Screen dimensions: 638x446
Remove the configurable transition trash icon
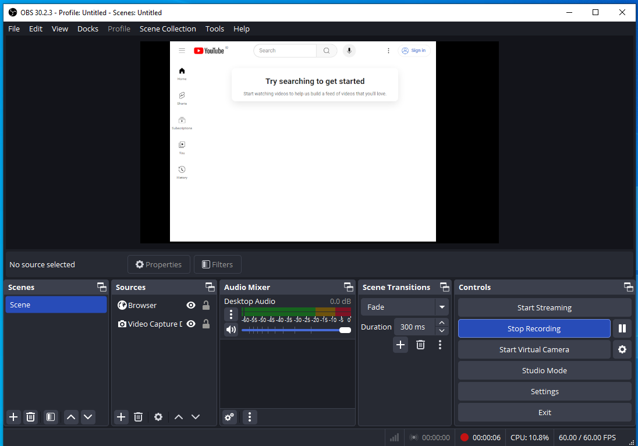click(420, 345)
